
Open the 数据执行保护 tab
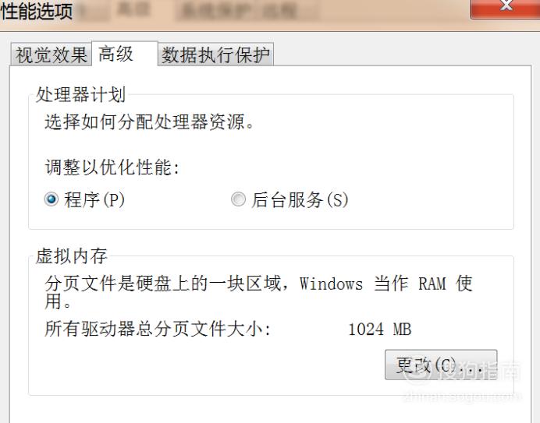[215, 55]
